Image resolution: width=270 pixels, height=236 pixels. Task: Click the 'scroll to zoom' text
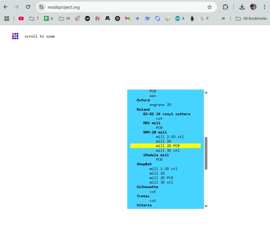(x=39, y=36)
